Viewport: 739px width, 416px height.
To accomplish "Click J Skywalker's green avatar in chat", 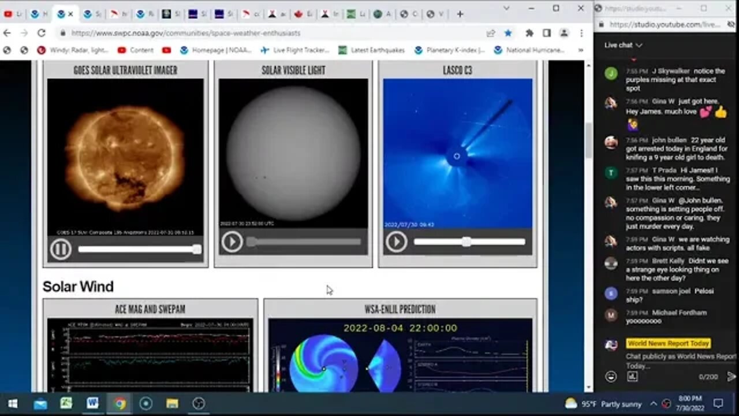I will coord(611,73).
